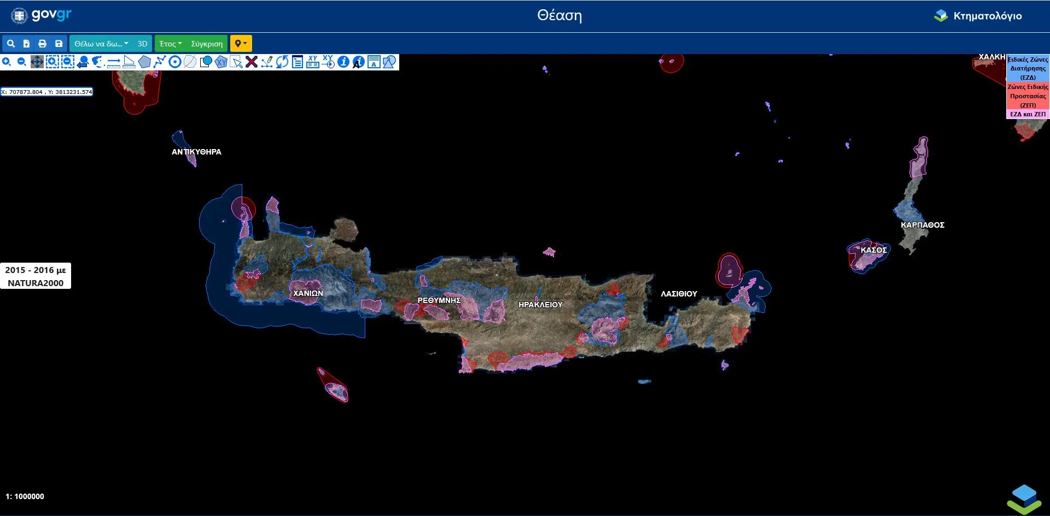Expand the Έτος year dropdown

click(171, 44)
